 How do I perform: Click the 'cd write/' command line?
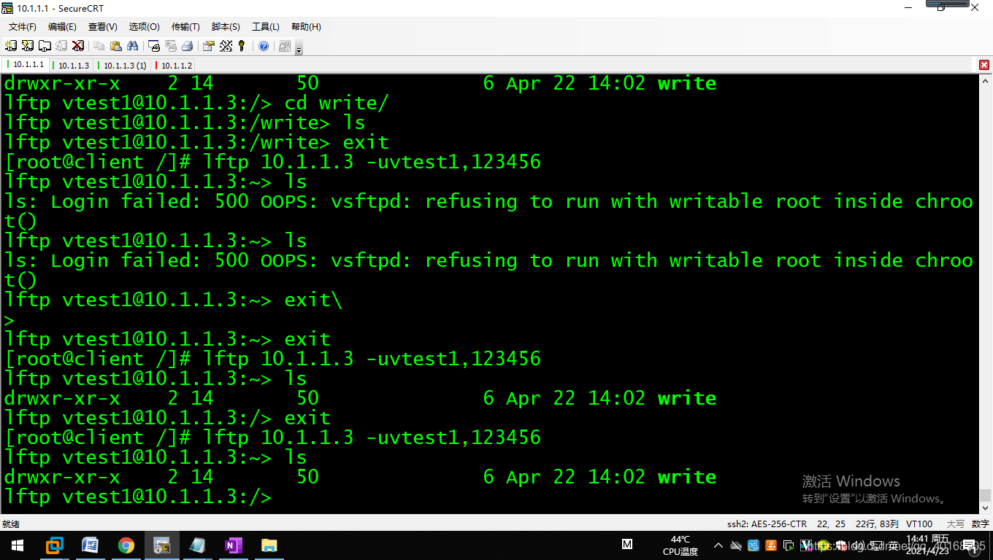[x=196, y=103]
